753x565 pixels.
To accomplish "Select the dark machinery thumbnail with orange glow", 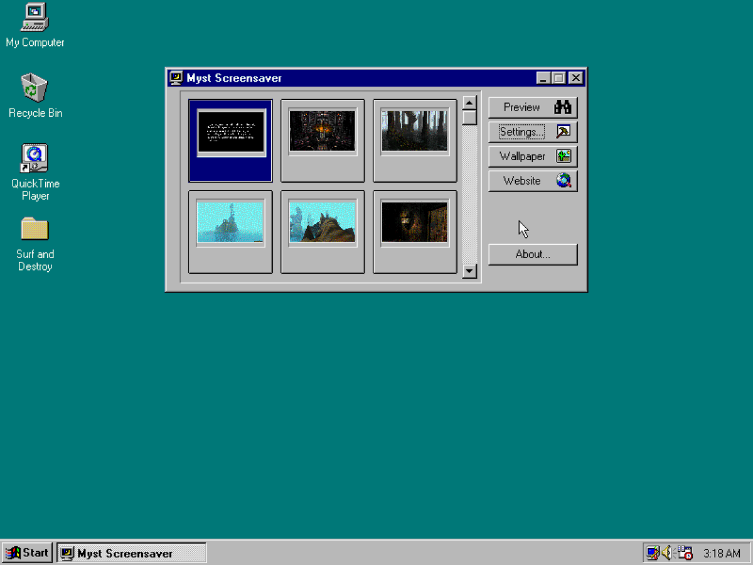I will click(x=323, y=141).
